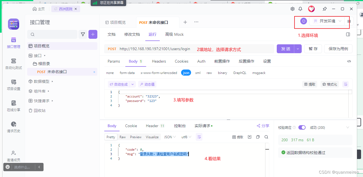Toggle word wrap in request body editor
The image size is (363, 177).
click(345, 84)
